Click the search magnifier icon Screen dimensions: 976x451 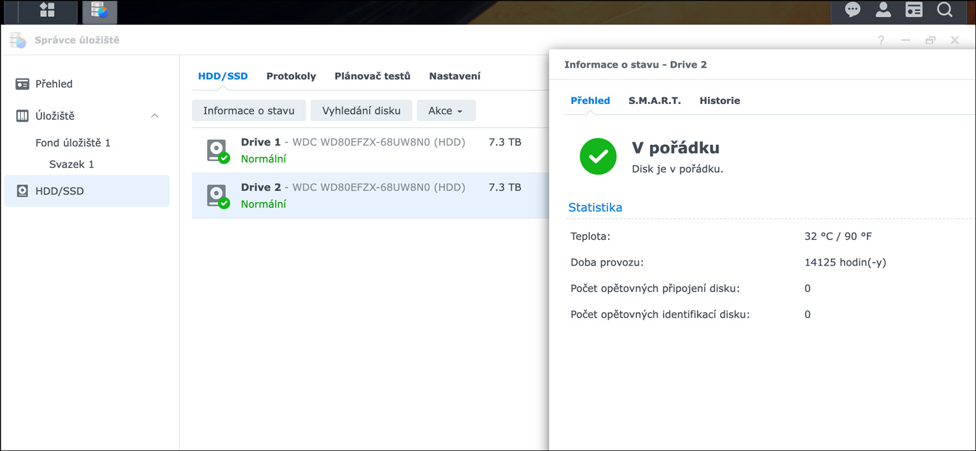click(944, 10)
